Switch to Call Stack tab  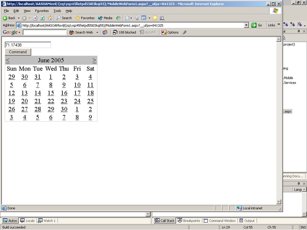click(x=164, y=221)
